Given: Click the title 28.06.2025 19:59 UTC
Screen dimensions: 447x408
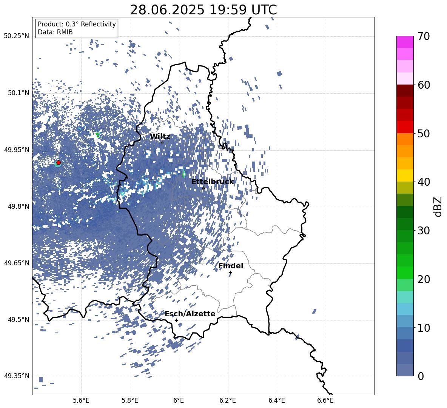Looking at the screenshot, I should [203, 10].
